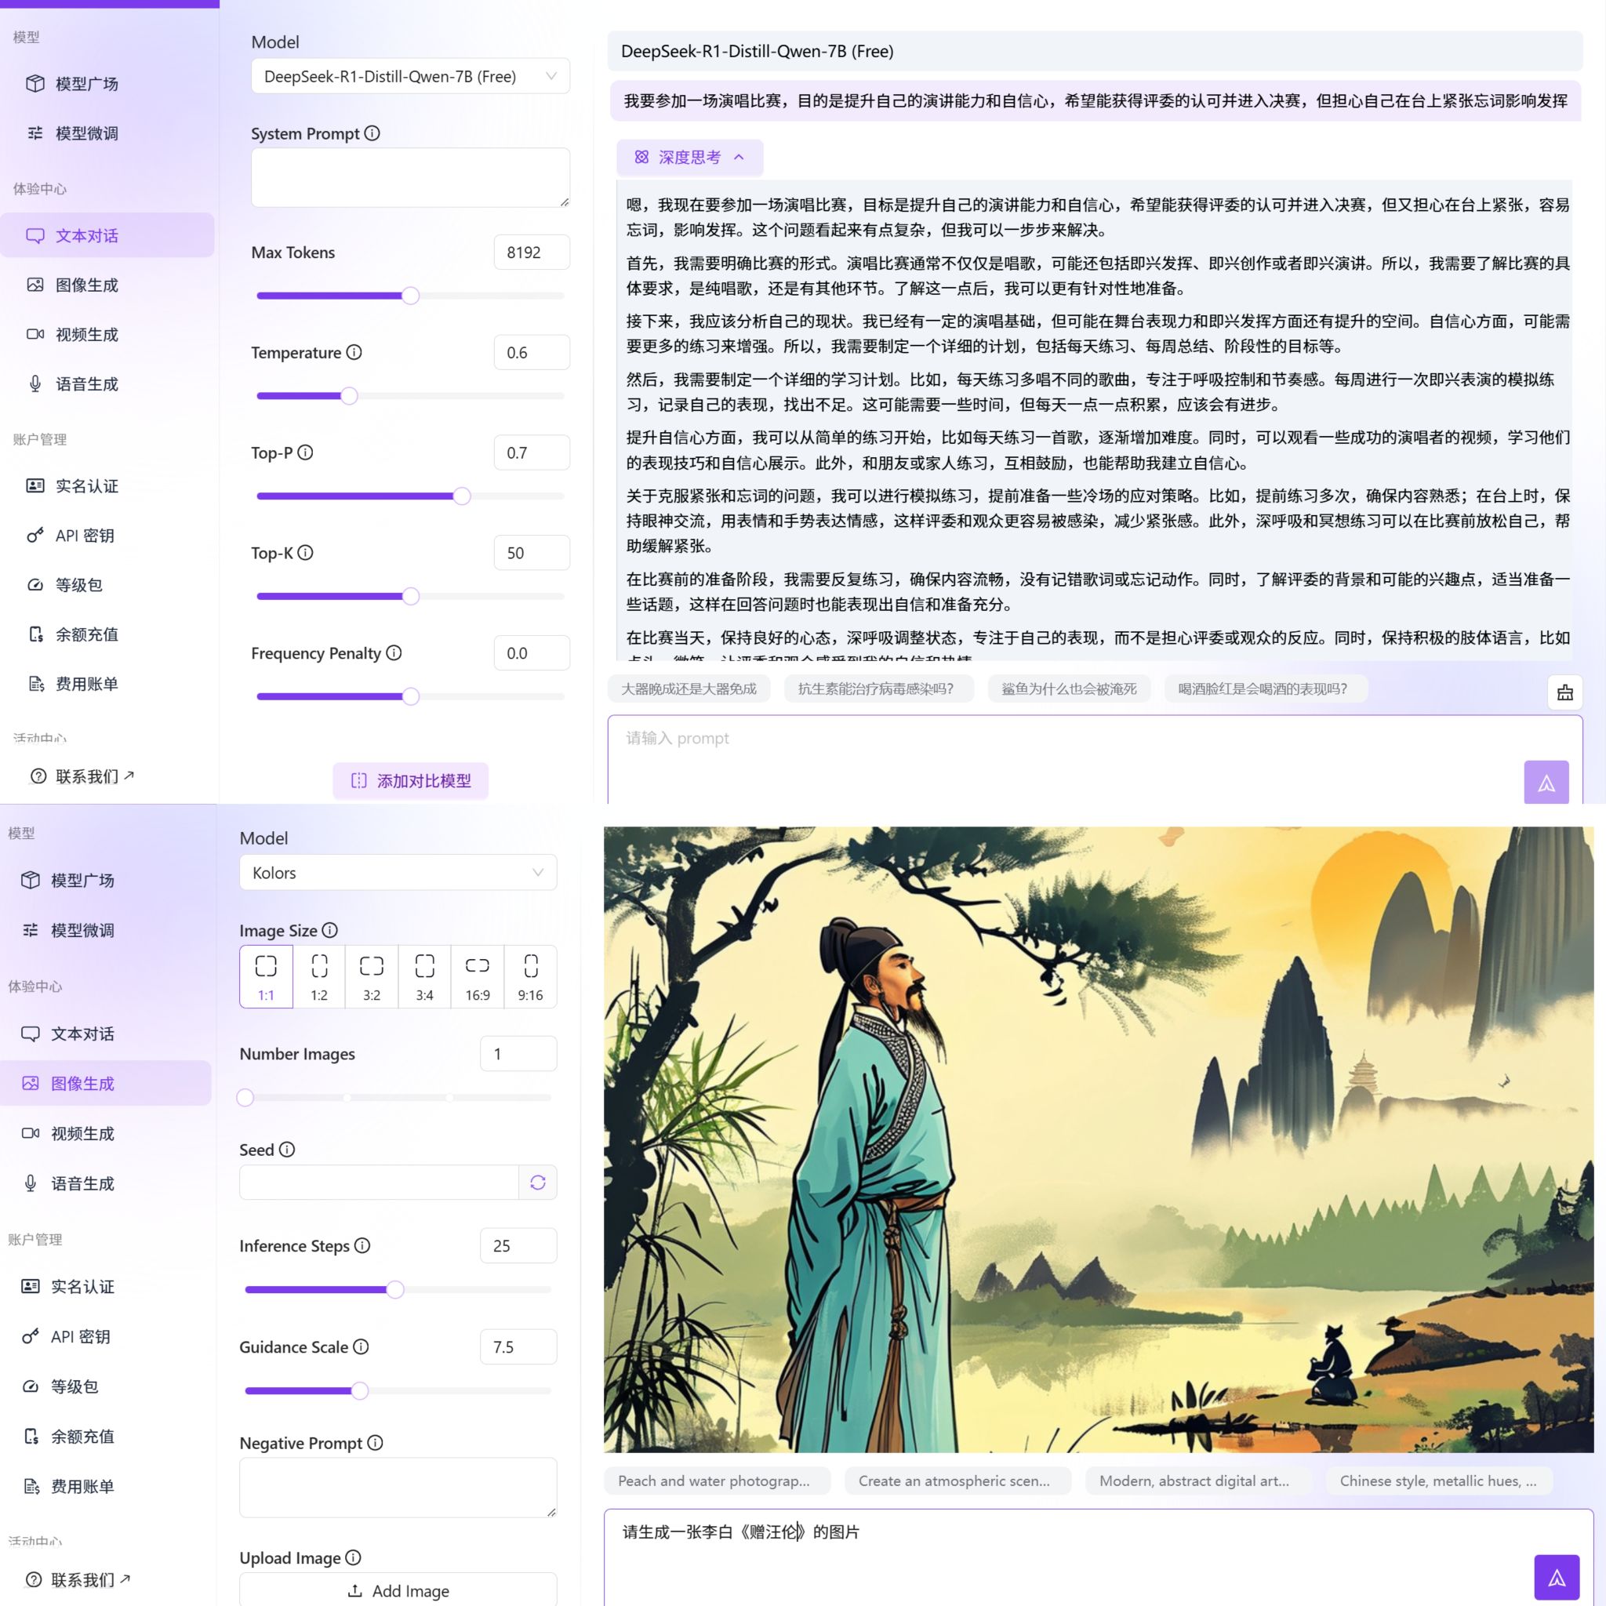1606x1606 pixels.
Task: Open 视频生成 in the upper sidebar
Action: click(86, 335)
